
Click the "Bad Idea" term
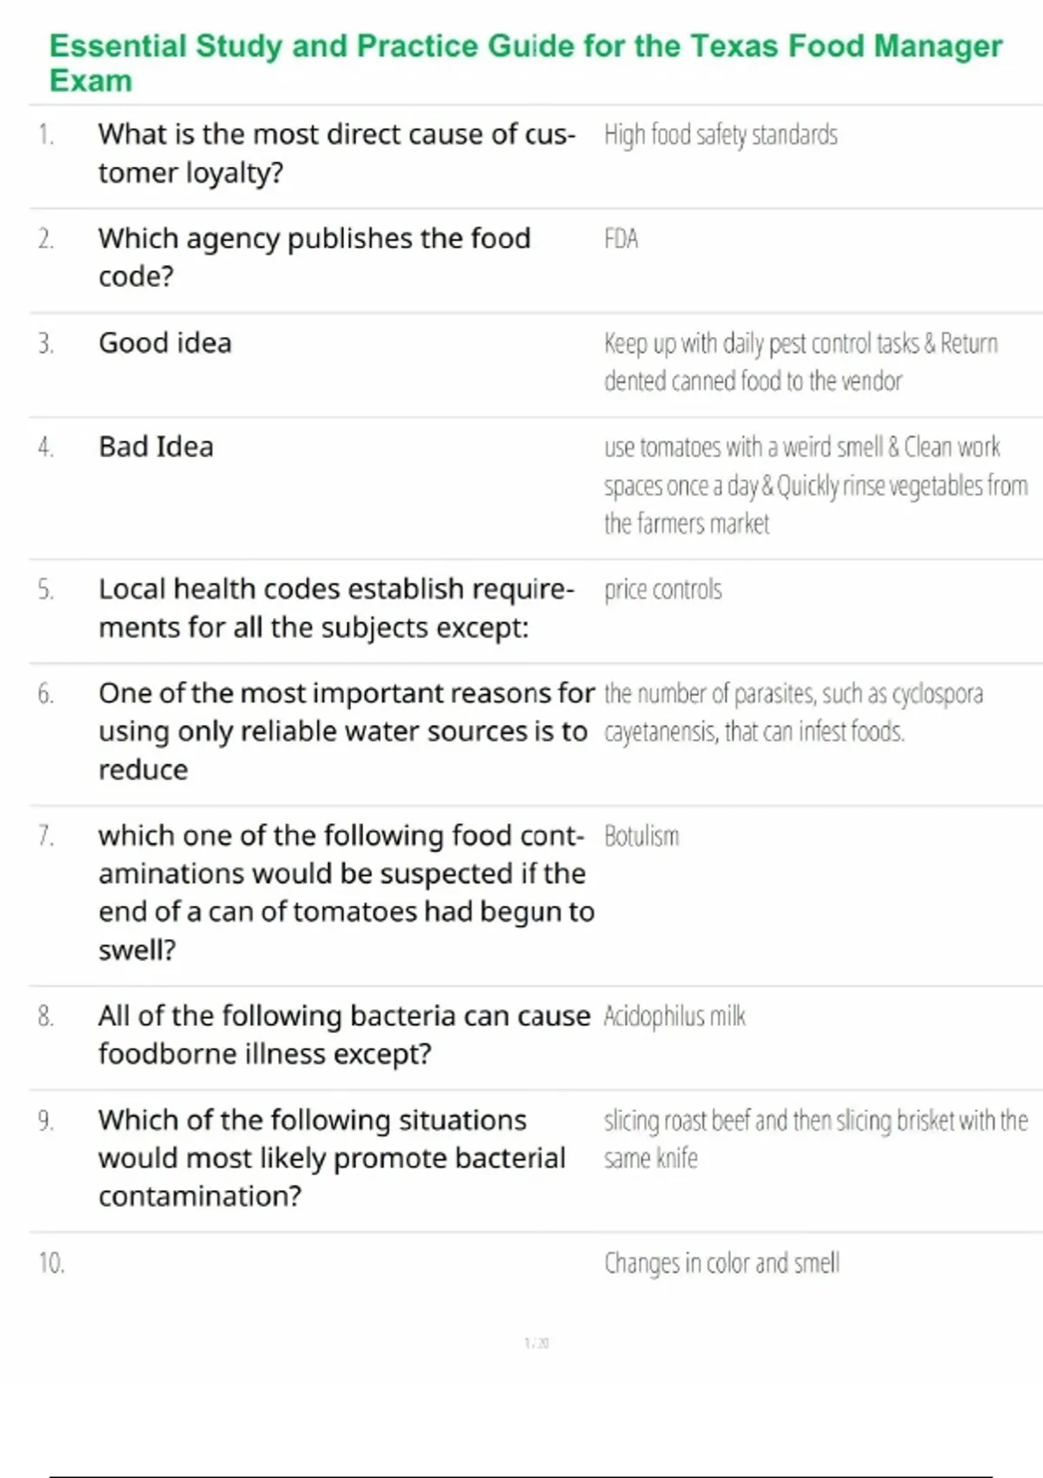click(156, 447)
